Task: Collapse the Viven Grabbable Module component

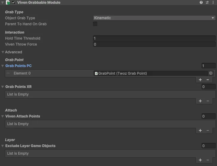Action: [x=2, y=2]
